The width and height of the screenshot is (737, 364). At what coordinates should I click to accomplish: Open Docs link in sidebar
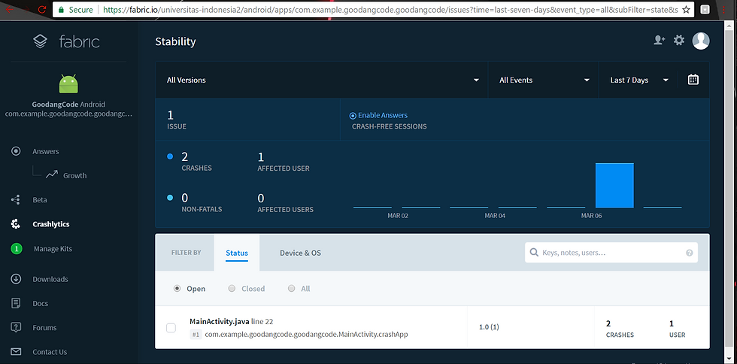(41, 303)
